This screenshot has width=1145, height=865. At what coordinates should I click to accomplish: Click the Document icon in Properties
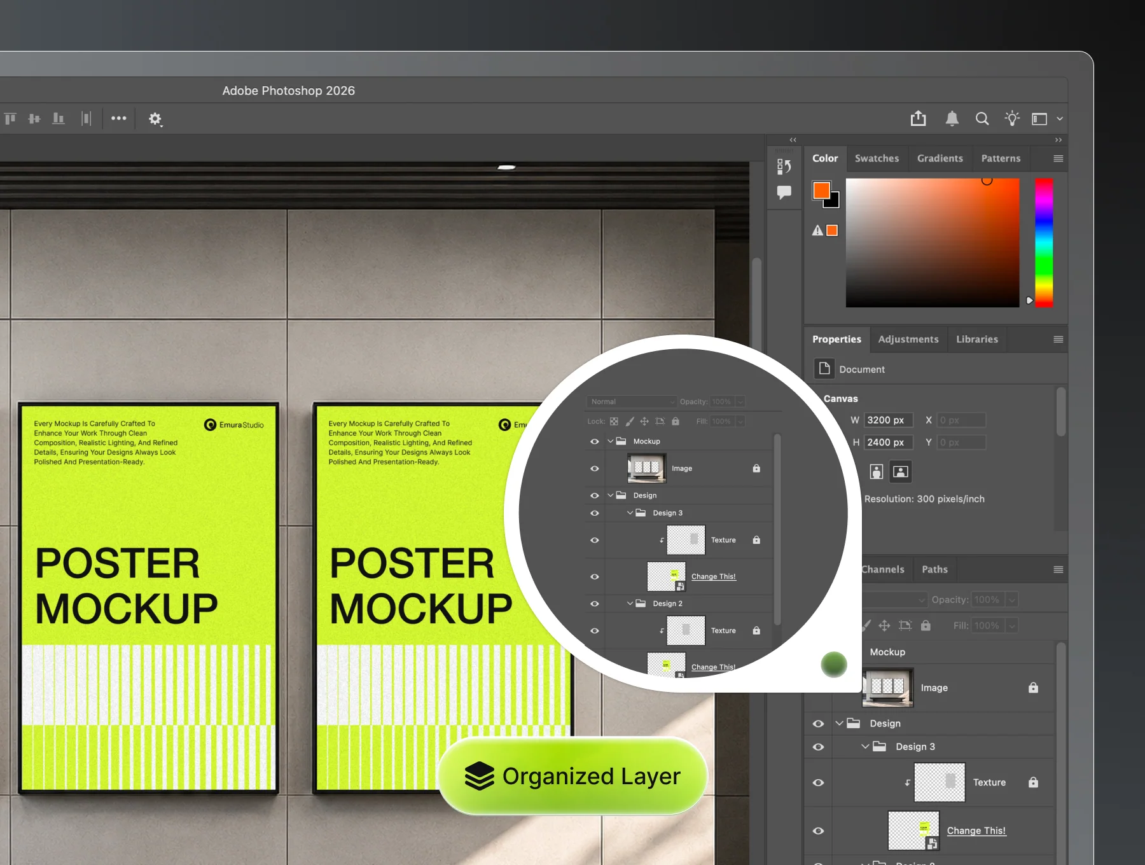(x=824, y=368)
